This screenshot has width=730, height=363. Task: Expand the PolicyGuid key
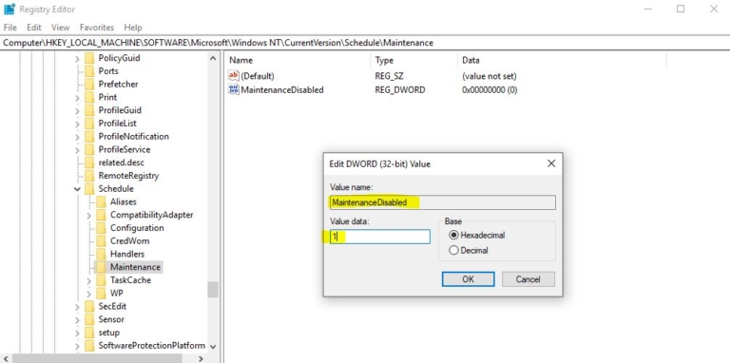click(x=77, y=59)
